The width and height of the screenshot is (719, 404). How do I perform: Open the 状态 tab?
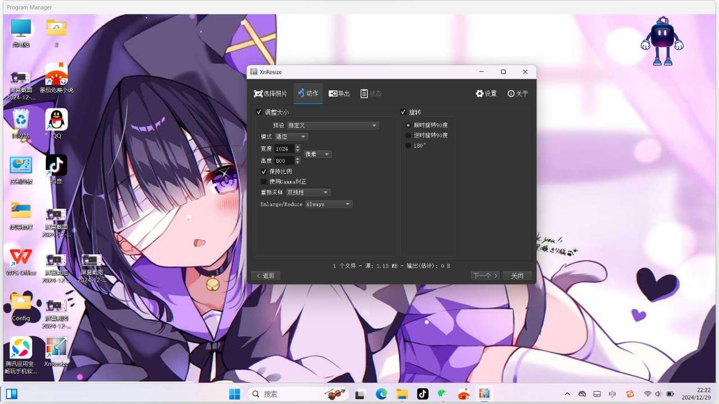(371, 94)
